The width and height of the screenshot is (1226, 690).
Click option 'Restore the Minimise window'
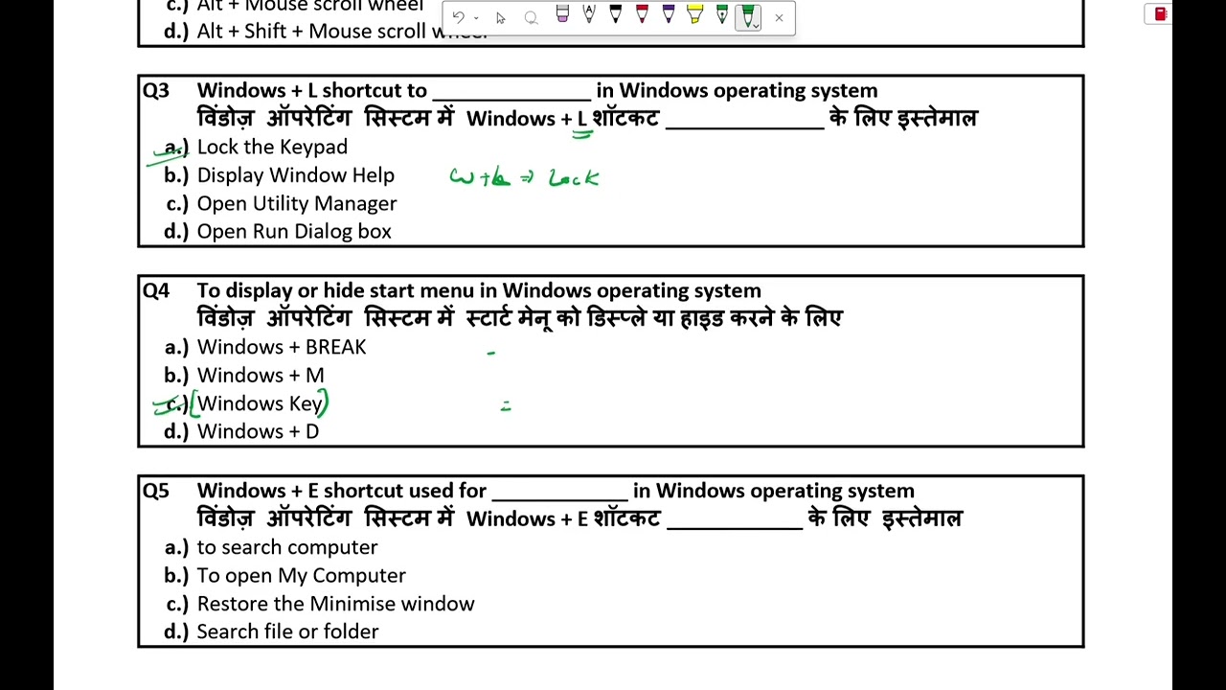pyautogui.click(x=335, y=604)
